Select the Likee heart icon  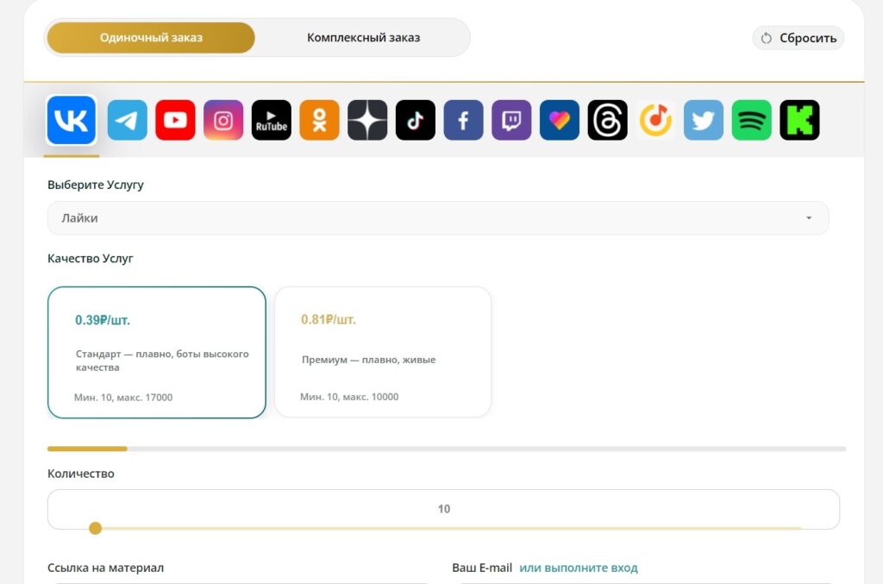click(560, 120)
